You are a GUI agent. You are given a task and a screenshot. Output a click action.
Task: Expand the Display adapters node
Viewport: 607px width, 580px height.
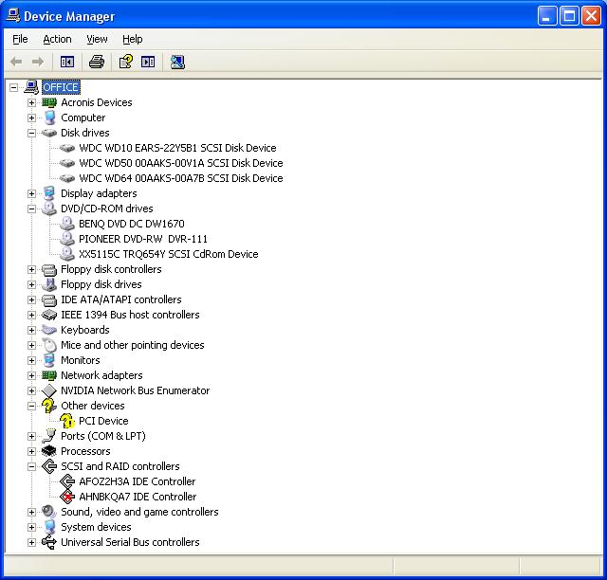coord(31,193)
